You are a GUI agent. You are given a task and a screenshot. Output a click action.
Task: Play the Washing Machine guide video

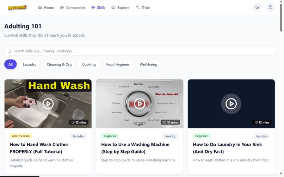(140, 104)
